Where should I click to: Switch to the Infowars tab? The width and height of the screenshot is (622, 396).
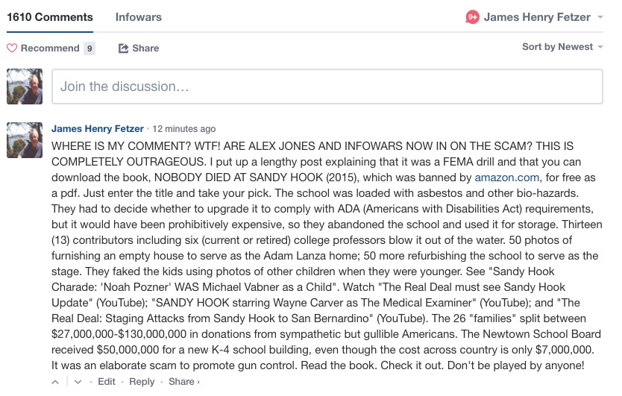click(x=138, y=16)
